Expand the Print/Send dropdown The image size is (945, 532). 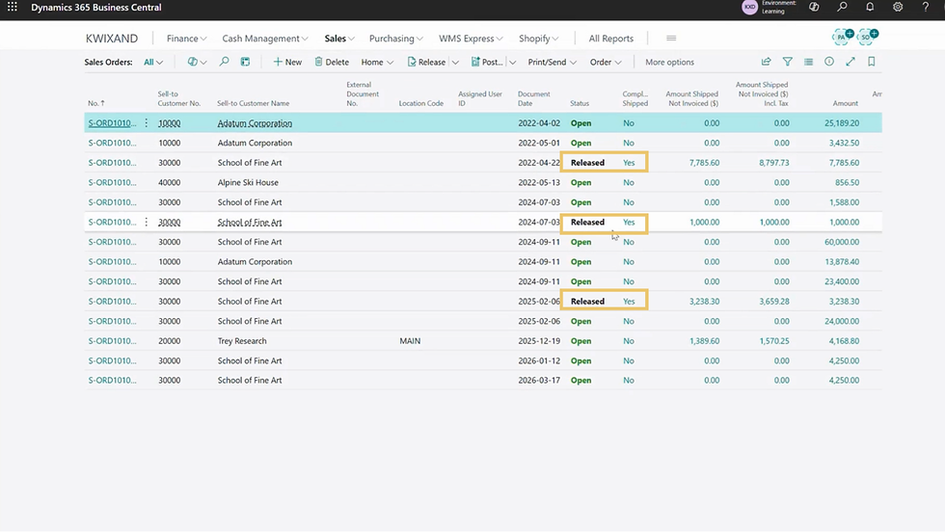pyautogui.click(x=552, y=62)
